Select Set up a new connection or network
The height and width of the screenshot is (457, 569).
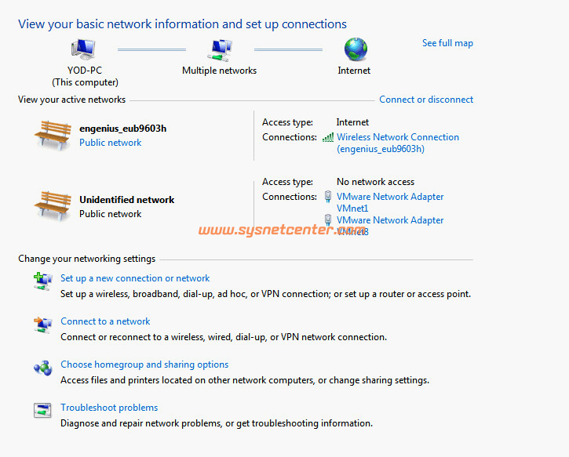pos(135,278)
